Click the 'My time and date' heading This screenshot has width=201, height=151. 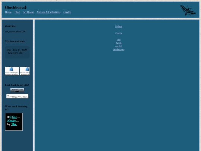[x=15, y=41]
